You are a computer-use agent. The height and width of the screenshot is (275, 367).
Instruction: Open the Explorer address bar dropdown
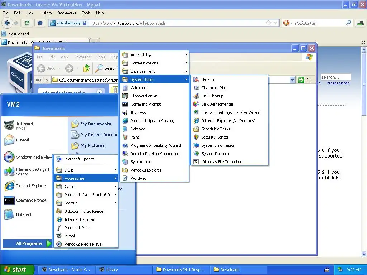(x=292, y=80)
